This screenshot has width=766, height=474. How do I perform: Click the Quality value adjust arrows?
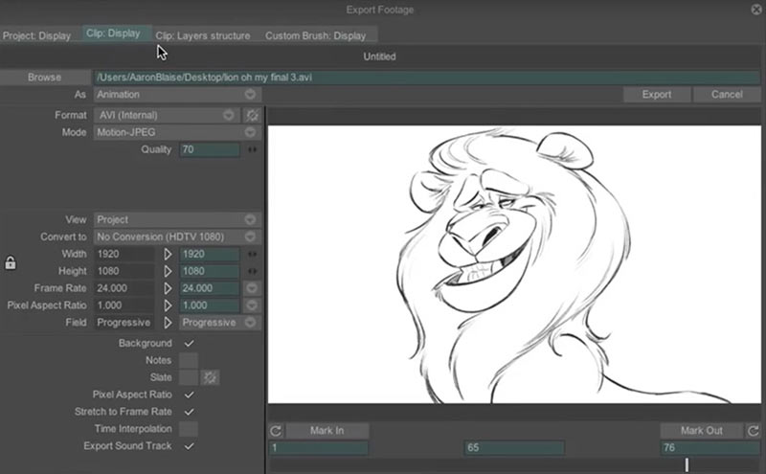click(253, 149)
